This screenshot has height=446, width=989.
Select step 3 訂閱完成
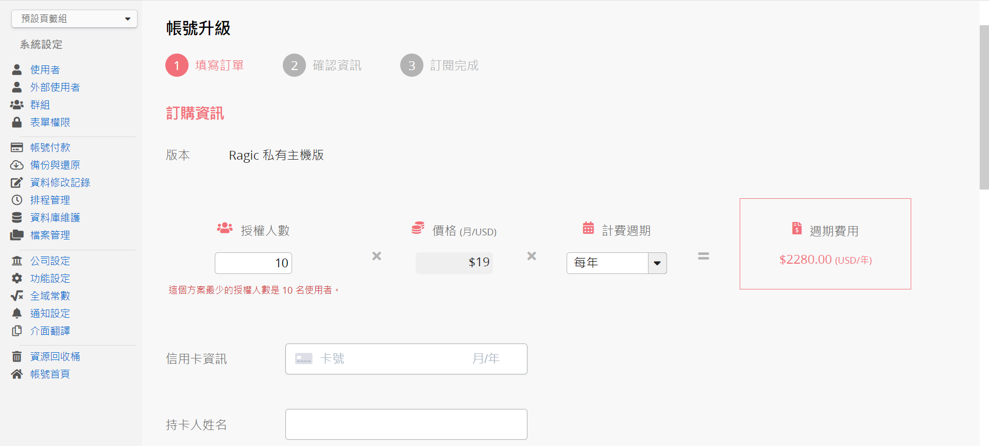coord(440,65)
